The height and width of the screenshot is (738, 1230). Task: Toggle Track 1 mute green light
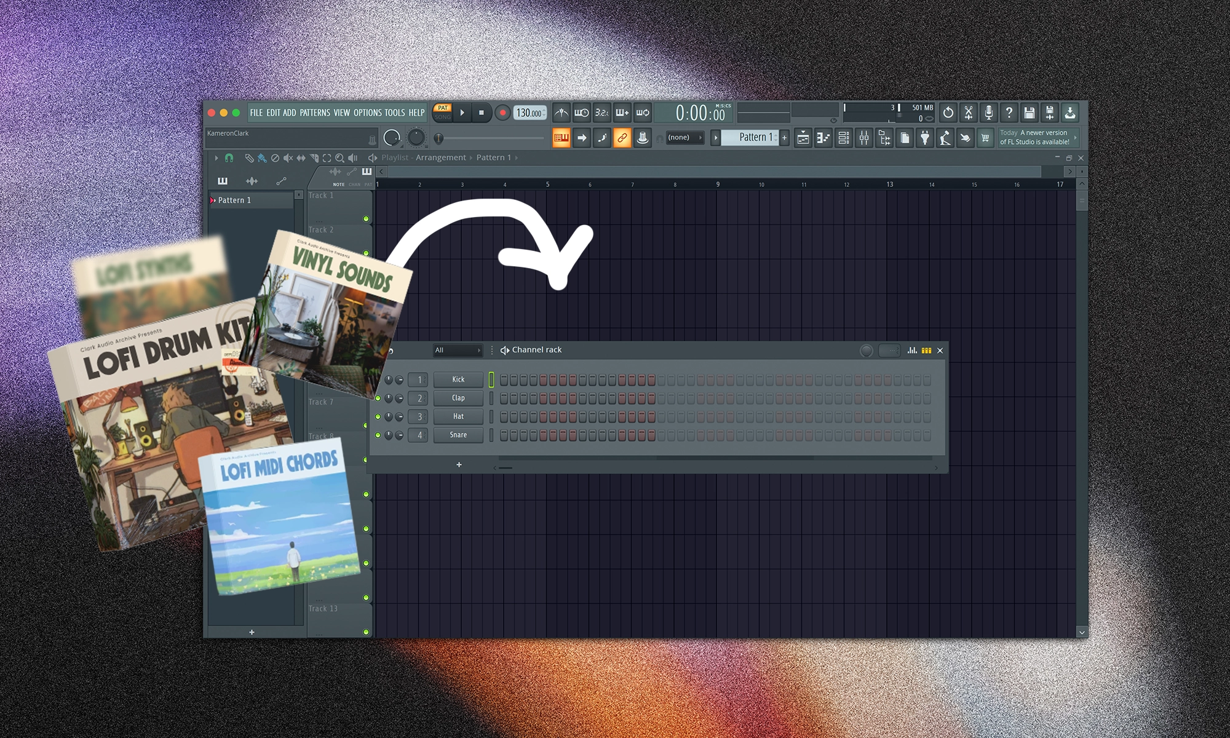coord(366,219)
